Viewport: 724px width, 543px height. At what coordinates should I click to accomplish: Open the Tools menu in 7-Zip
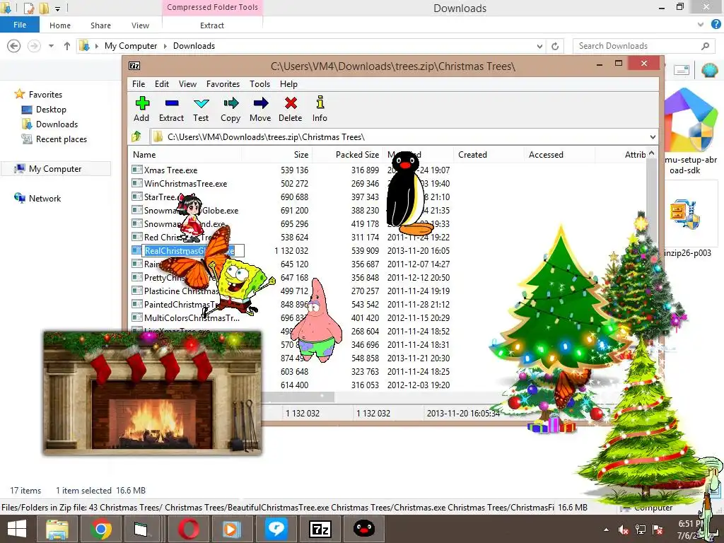pyautogui.click(x=260, y=84)
